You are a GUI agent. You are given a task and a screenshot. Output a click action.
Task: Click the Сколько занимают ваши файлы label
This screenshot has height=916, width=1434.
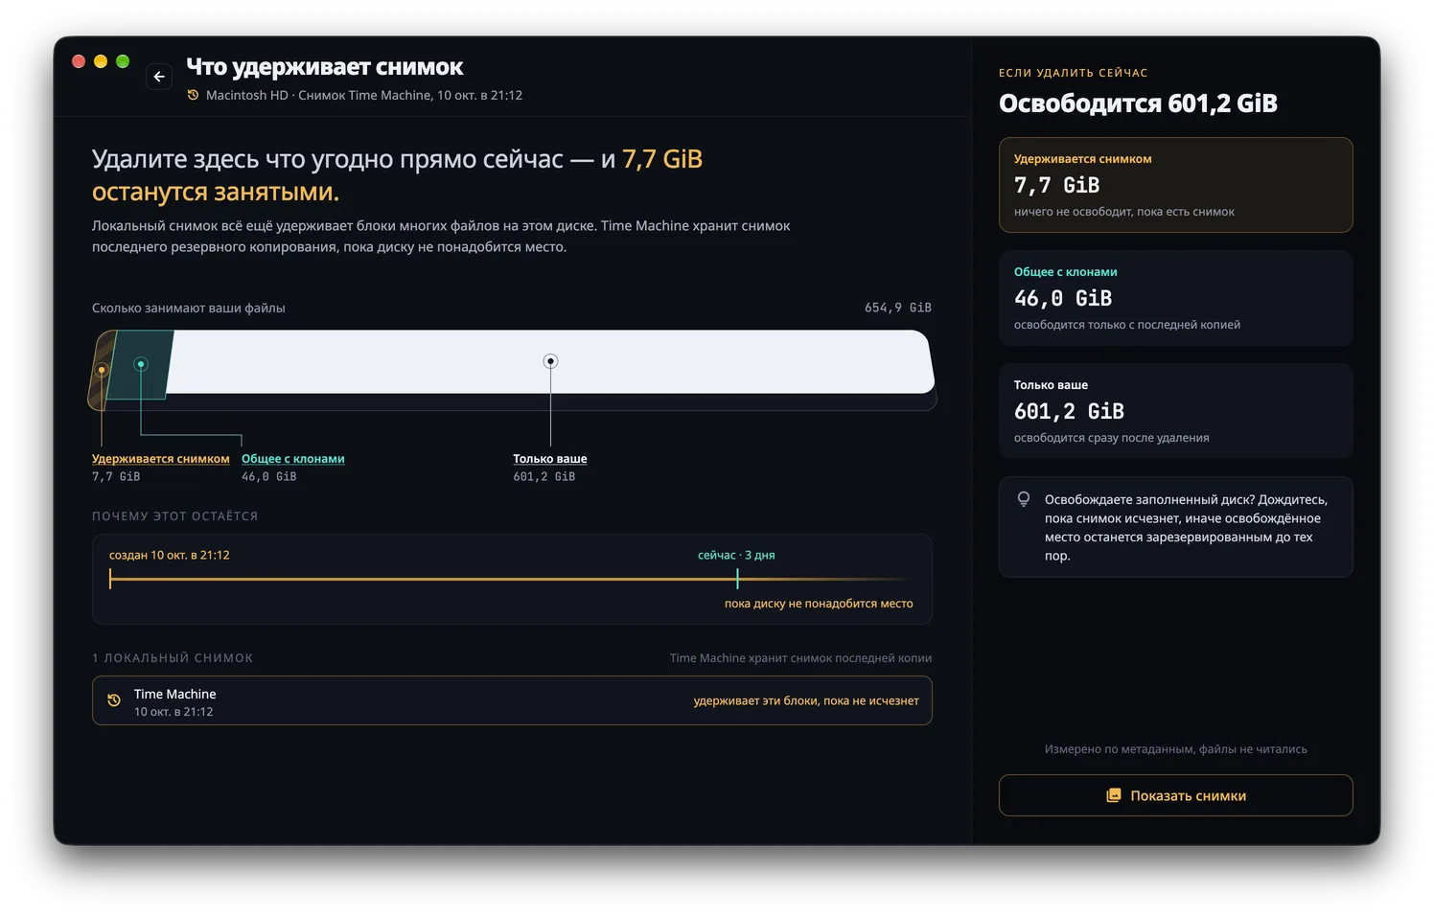pos(188,308)
